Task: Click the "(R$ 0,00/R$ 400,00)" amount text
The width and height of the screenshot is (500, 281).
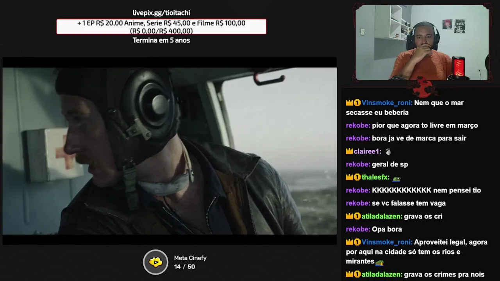Action: pyautogui.click(x=161, y=31)
